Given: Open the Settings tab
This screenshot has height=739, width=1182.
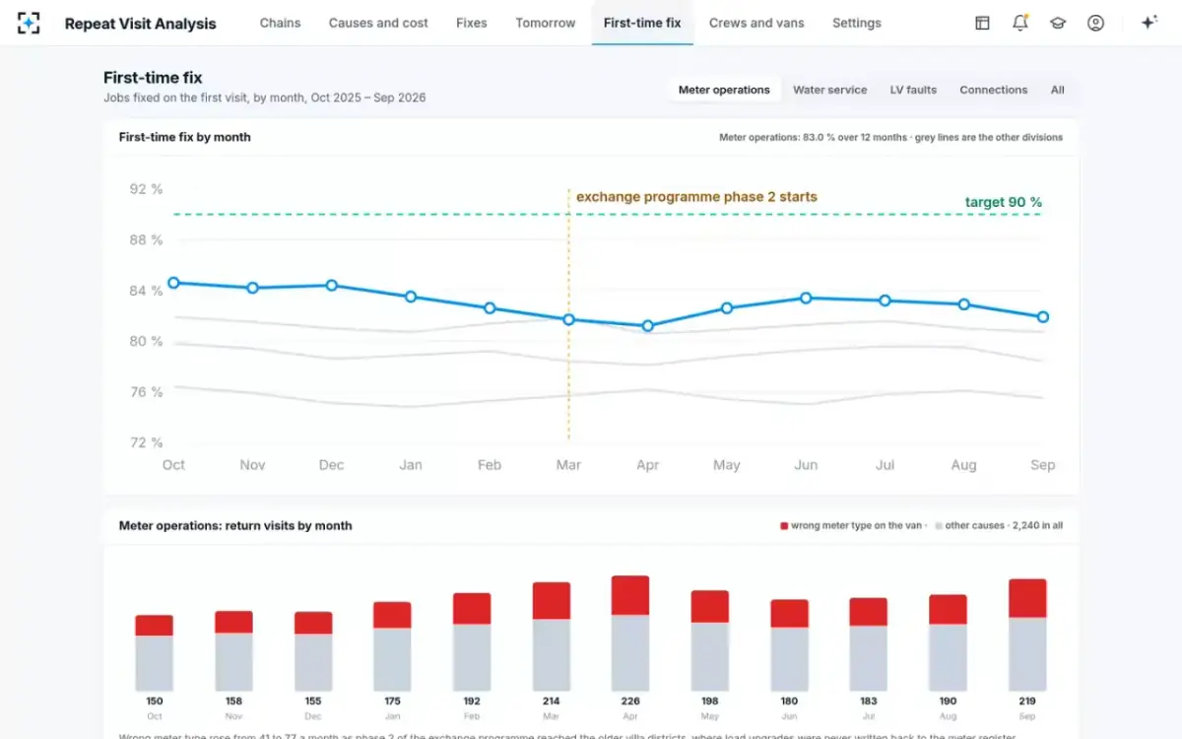Looking at the screenshot, I should (x=857, y=23).
